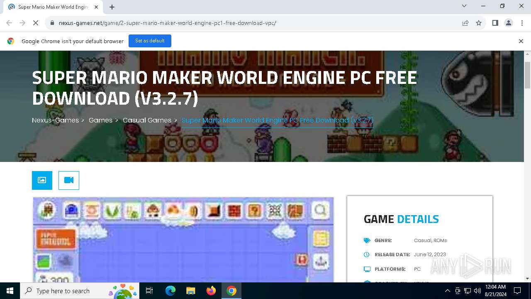Close the Super Mario Maker tab
The height and width of the screenshot is (299, 531).
(x=96, y=7)
